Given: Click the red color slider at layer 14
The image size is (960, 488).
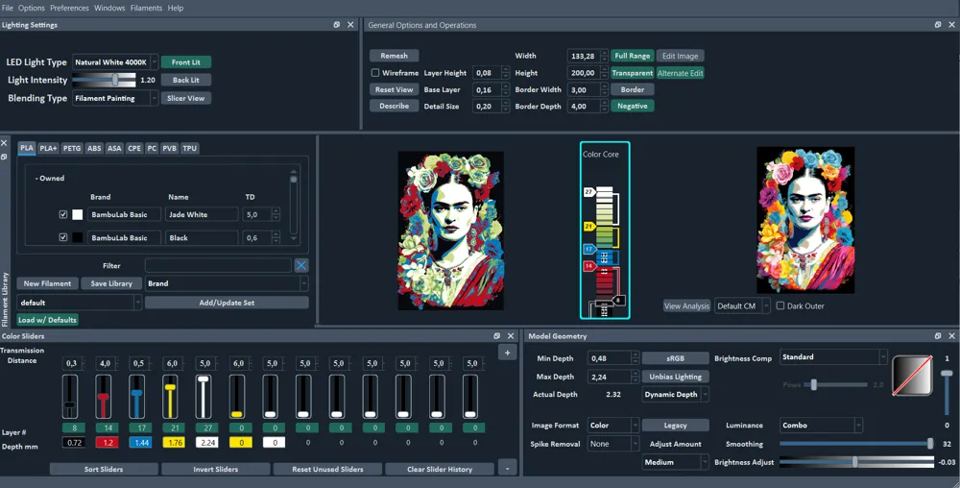Looking at the screenshot, I should click(104, 397).
